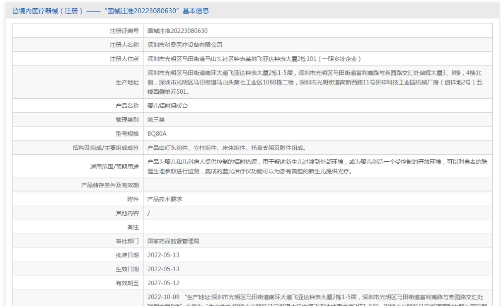
Task: Click the document icon beside the page title
Action: click(16, 11)
